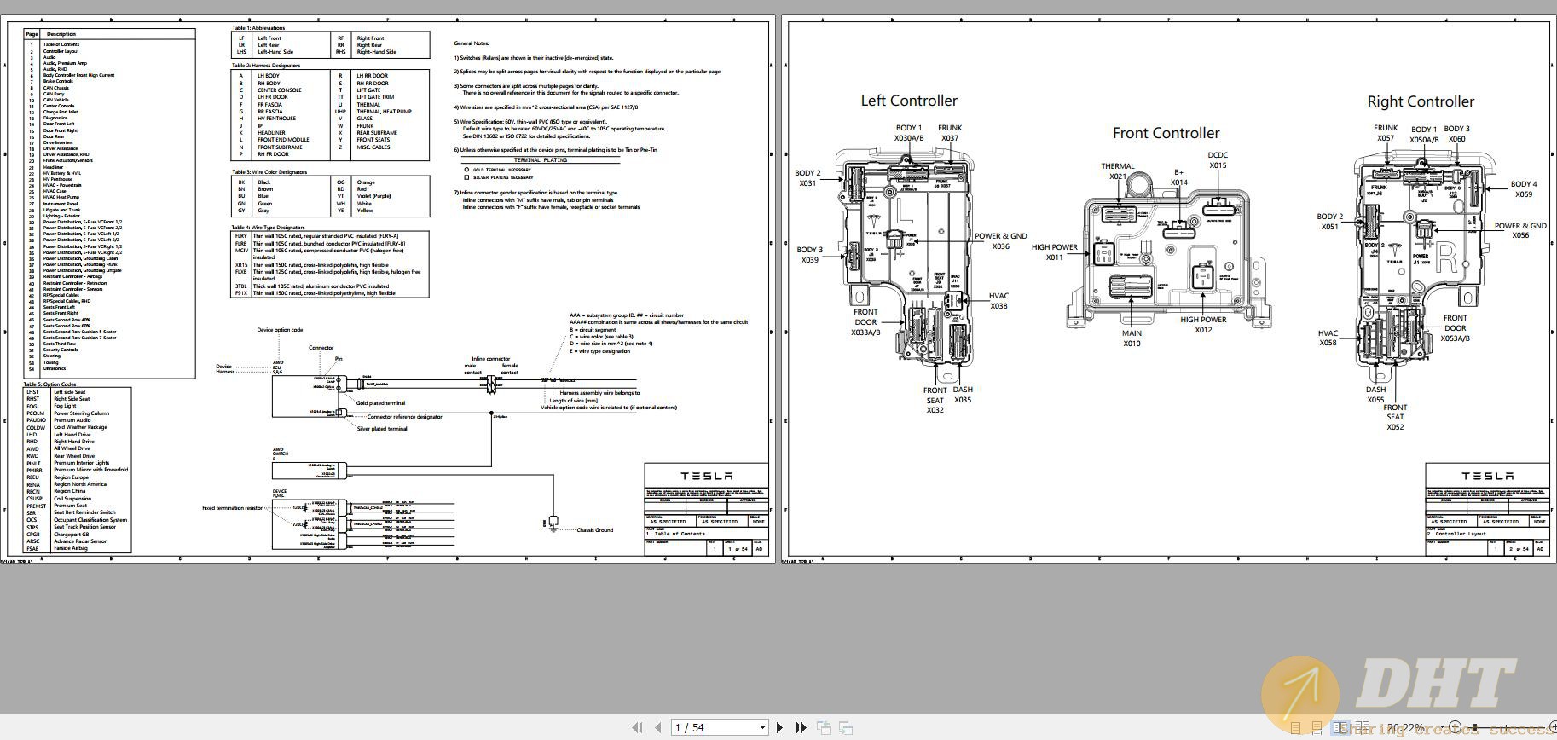Click "Seats Front Left" contents entry
1557x740 pixels.
click(60, 307)
